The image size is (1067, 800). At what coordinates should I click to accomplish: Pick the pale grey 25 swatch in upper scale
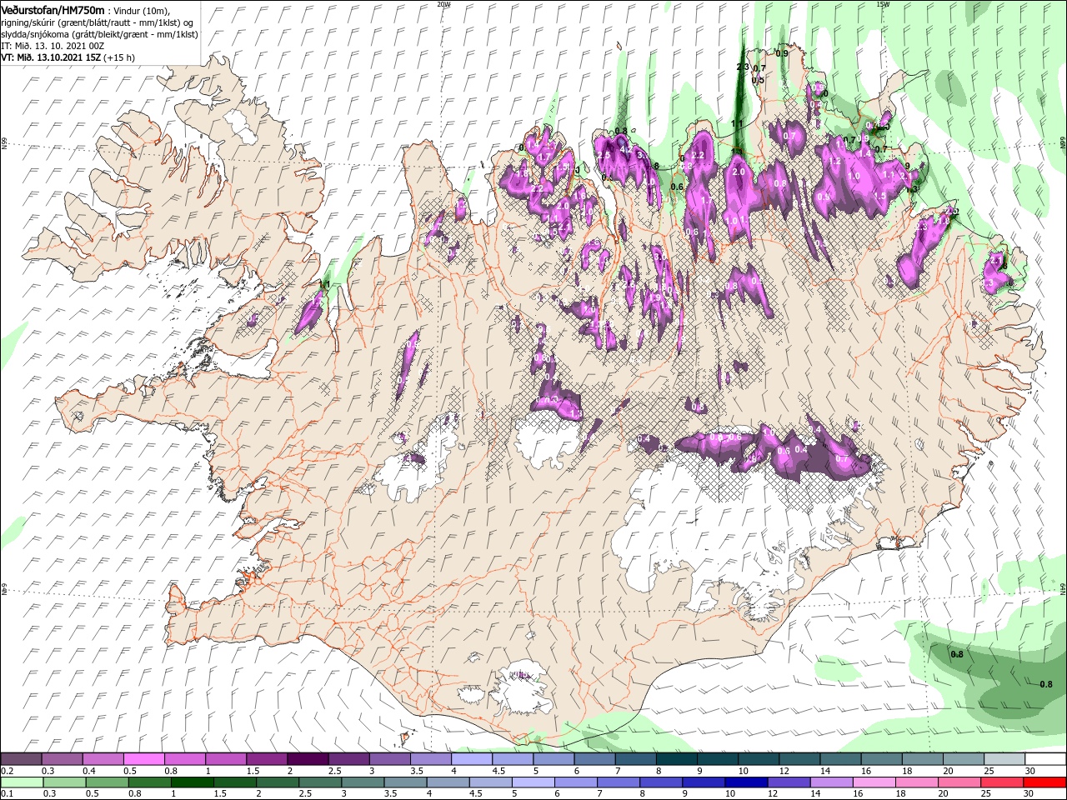pyautogui.click(x=1004, y=759)
